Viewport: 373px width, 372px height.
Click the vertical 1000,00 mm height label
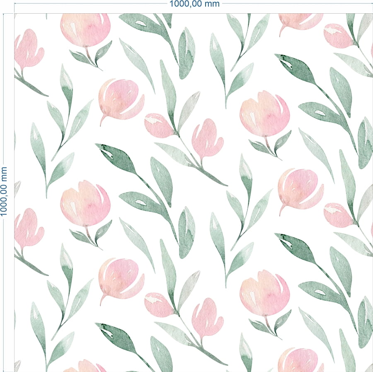click(x=4, y=191)
